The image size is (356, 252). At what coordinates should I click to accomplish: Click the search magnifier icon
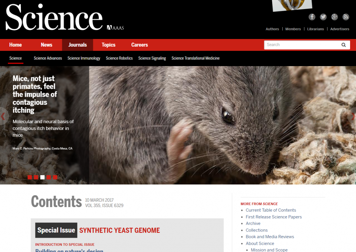(343, 45)
